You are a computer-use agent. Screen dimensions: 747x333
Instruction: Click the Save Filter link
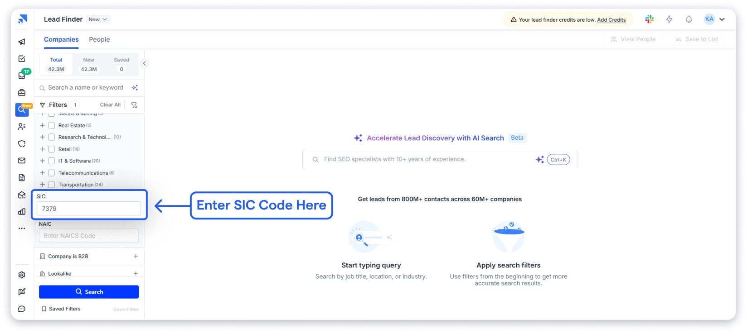(x=126, y=309)
